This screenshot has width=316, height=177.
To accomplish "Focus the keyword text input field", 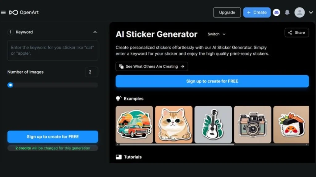I will click(x=53, y=50).
